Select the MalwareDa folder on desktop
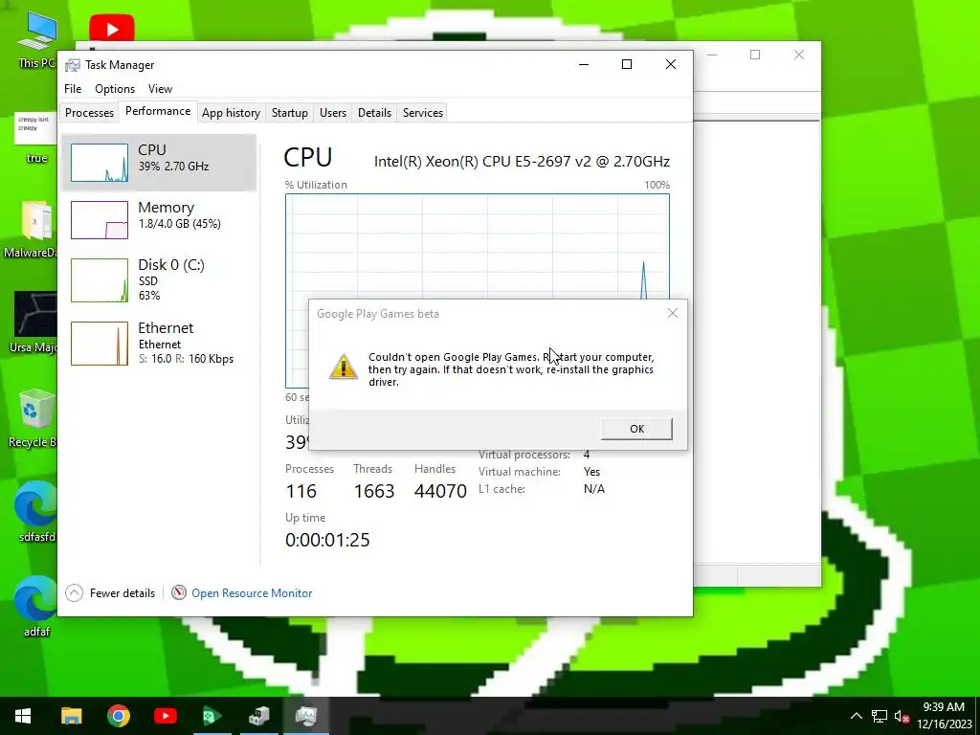980x735 pixels. (x=31, y=230)
